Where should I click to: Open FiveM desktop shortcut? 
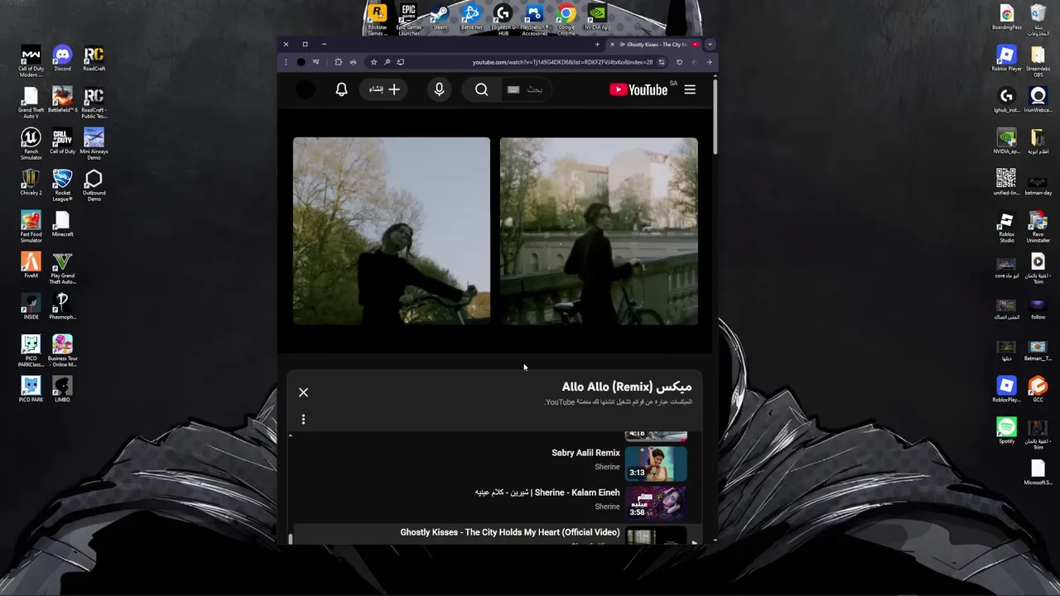click(31, 266)
